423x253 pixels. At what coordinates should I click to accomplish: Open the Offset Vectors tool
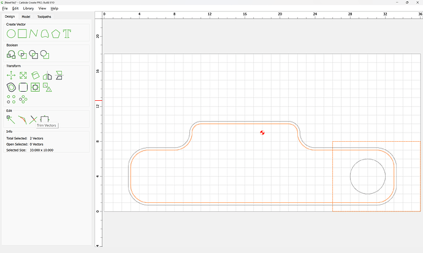coord(11,87)
